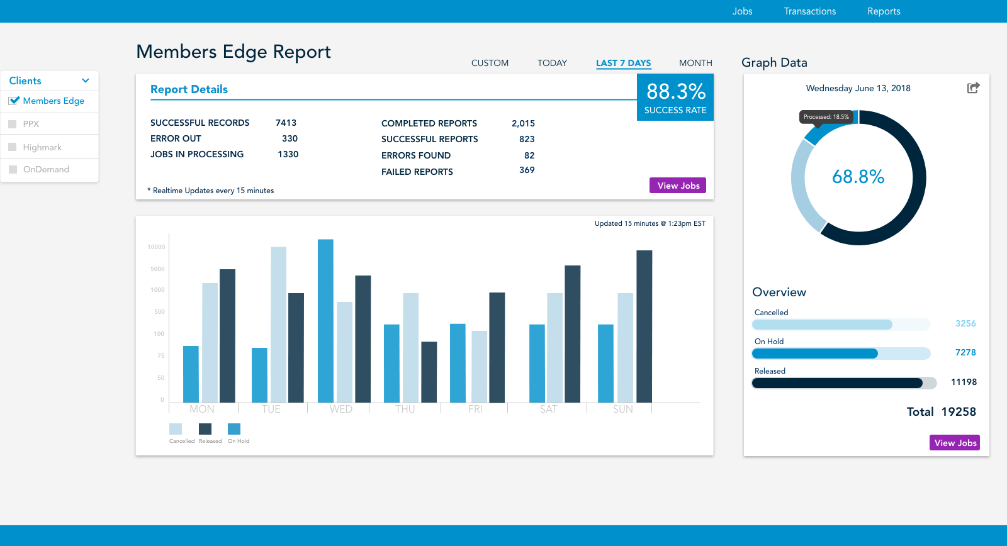
Task: Switch to the CUSTOM date range tab
Action: pos(490,63)
